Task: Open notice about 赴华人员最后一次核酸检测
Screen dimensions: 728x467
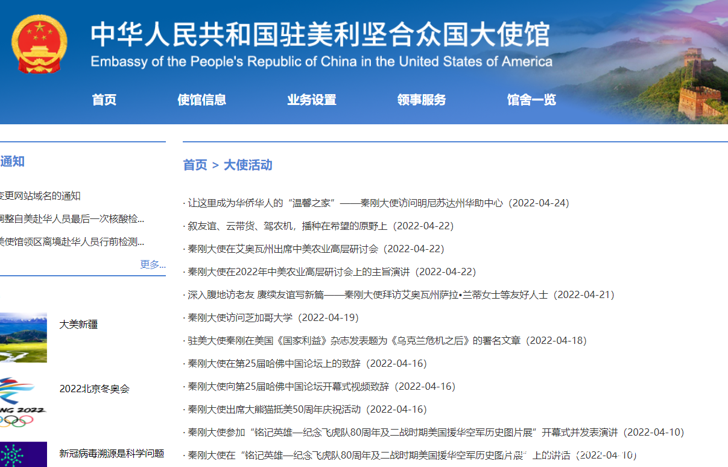Action: pos(72,219)
